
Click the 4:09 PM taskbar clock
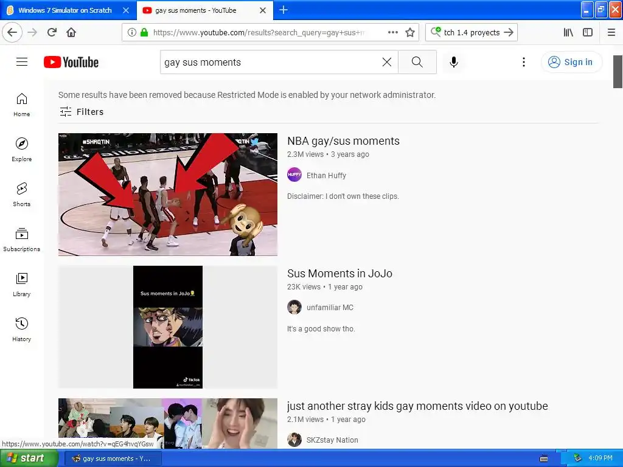pyautogui.click(x=600, y=458)
